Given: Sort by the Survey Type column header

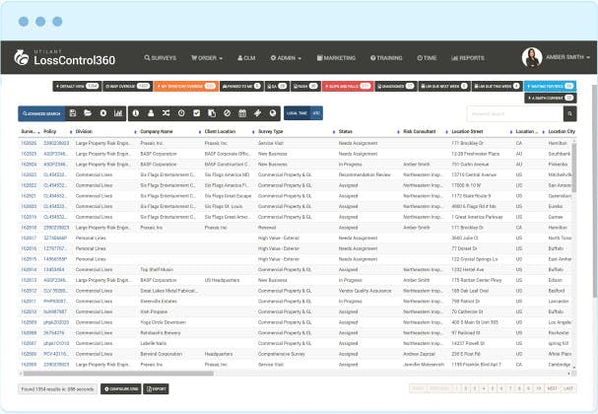Looking at the screenshot, I should point(270,132).
